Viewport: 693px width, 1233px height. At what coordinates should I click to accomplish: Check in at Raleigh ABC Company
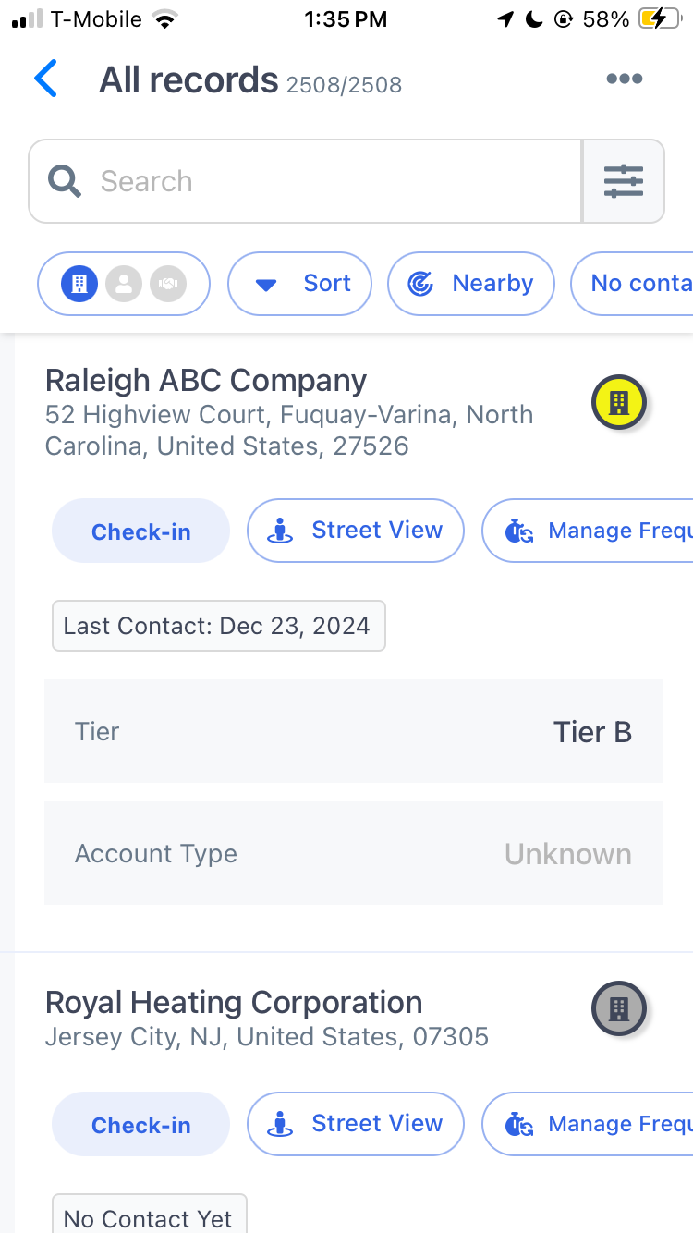coord(140,531)
